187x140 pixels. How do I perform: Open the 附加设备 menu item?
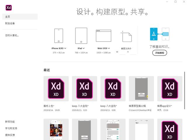coord(10,23)
